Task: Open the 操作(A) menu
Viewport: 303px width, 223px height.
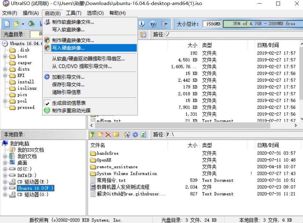Action: (x=31, y=13)
